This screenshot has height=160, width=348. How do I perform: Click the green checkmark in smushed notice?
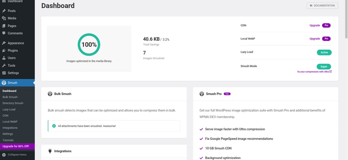click(54, 126)
